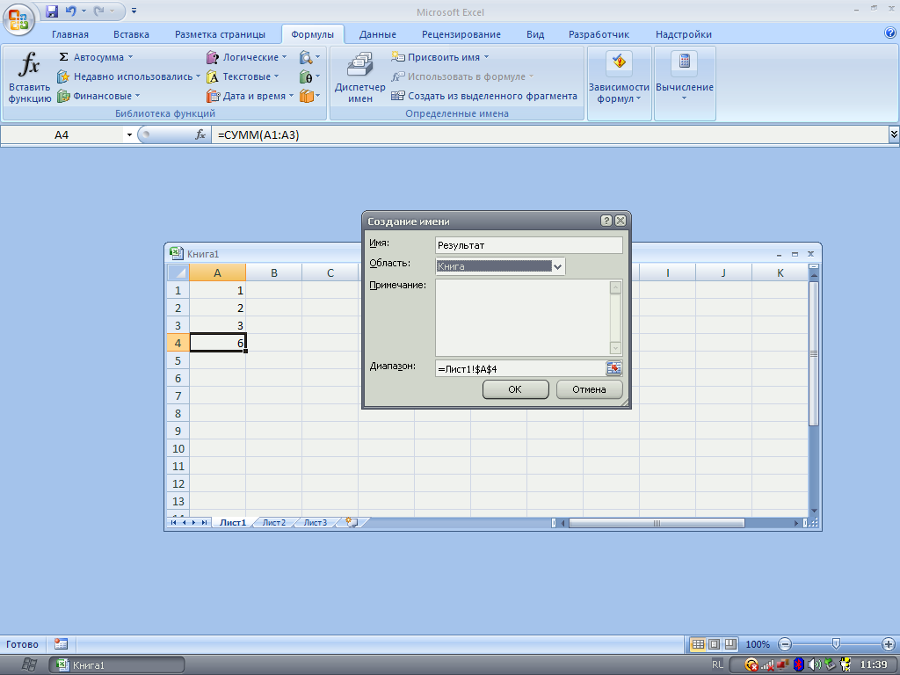This screenshot has height=675, width=900.
Task: Click the zoom out minus button
Action: pos(785,644)
